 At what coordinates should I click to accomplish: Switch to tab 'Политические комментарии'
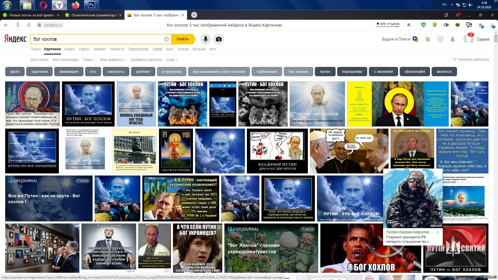pyautogui.click(x=93, y=15)
